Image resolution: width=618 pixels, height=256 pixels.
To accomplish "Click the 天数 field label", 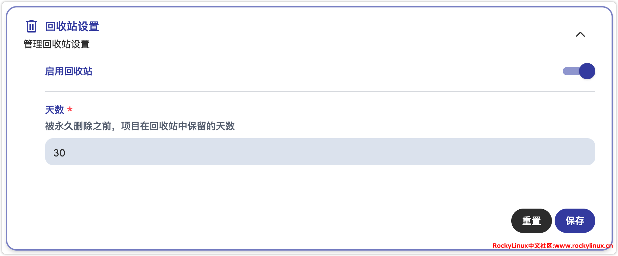I will pyautogui.click(x=55, y=110).
